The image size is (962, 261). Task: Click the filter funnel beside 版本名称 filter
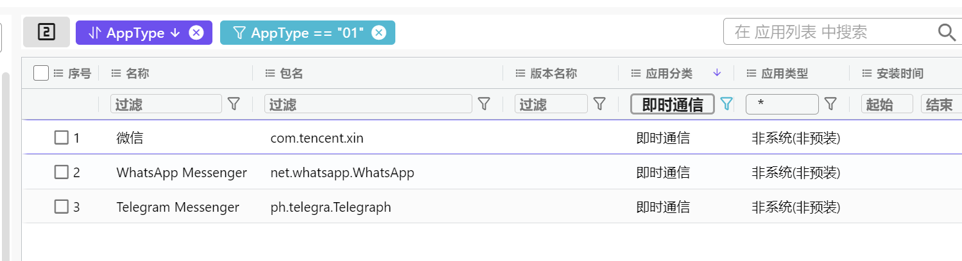tap(599, 104)
